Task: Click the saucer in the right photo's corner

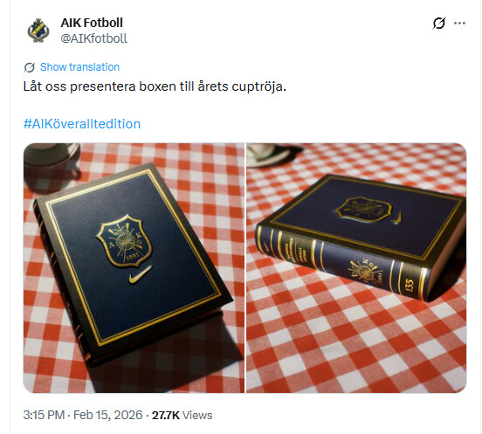Action: 268,155
